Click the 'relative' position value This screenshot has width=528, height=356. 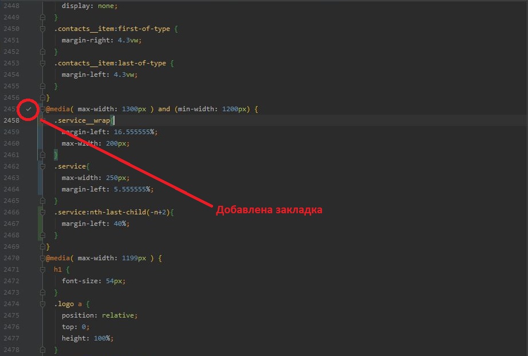coord(118,315)
